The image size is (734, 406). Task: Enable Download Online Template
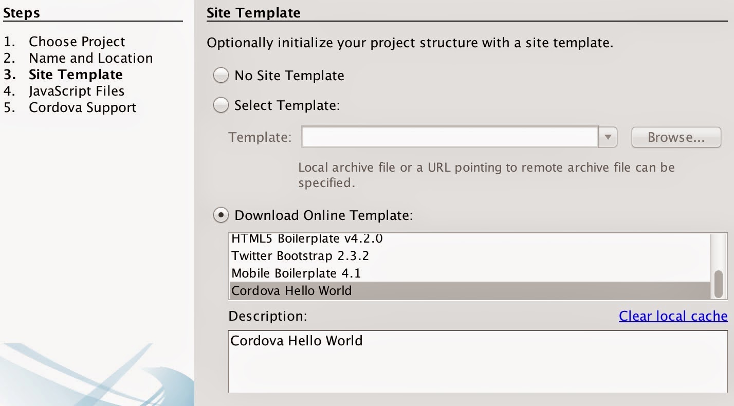(221, 215)
